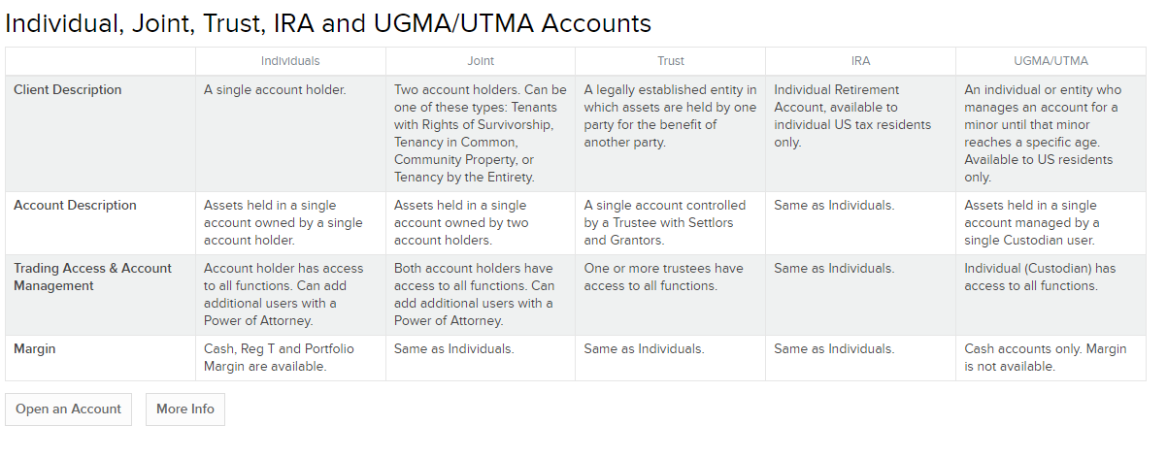
Task: Open the More Info button
Action: pyautogui.click(x=184, y=409)
